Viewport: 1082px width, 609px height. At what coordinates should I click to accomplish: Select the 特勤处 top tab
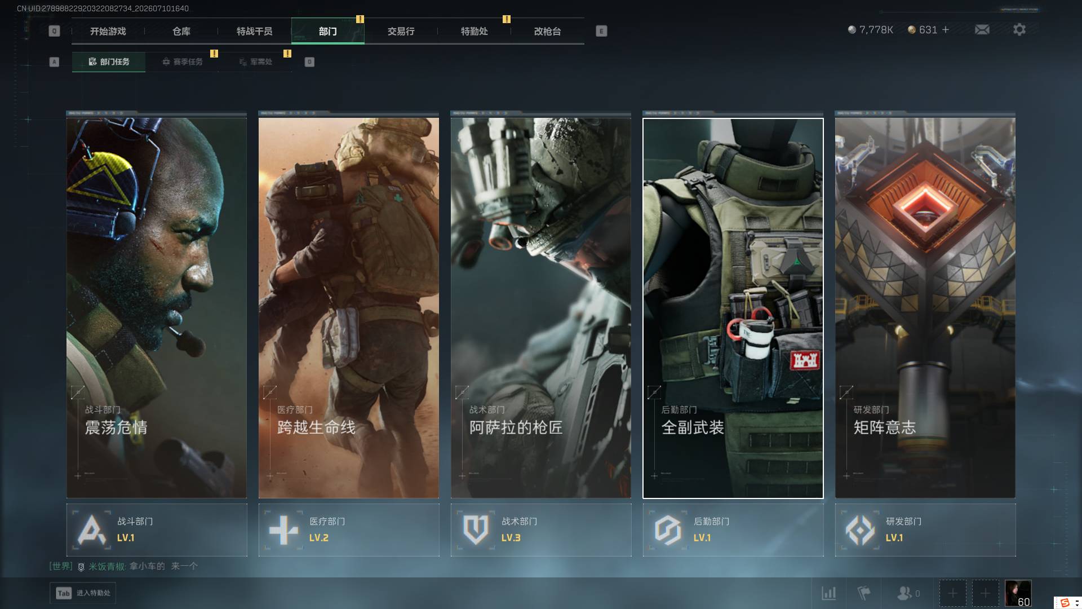(x=474, y=31)
